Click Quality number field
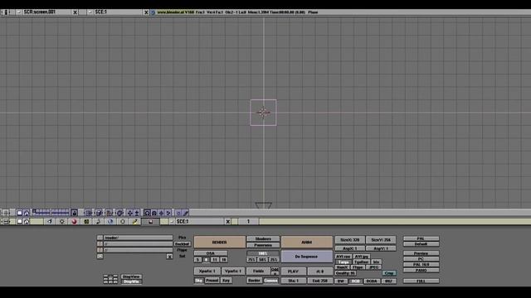The height and width of the screenshot is (298, 531). [345, 273]
